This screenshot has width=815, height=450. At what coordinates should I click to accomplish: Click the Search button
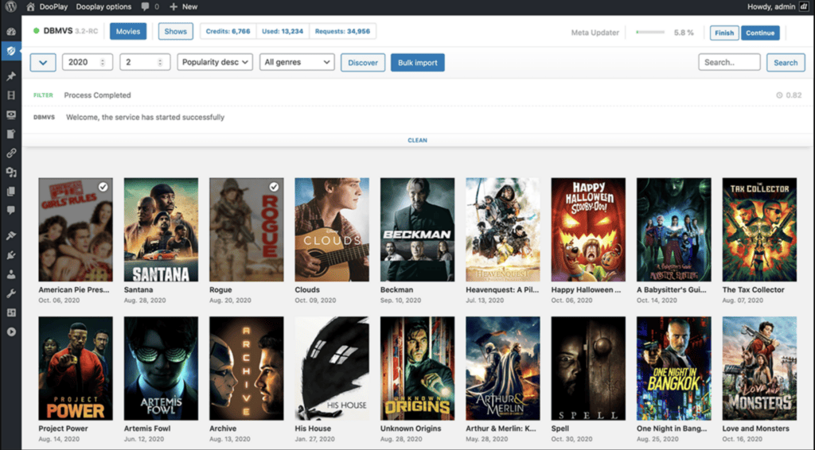click(786, 62)
